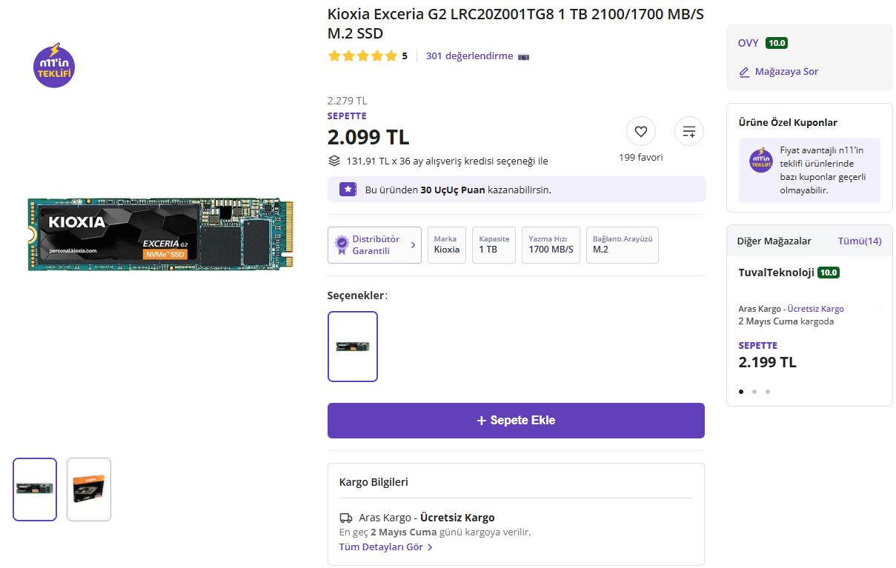Select the SSD option thumbnail under Seçenekler
The height and width of the screenshot is (568, 896).
point(353,346)
